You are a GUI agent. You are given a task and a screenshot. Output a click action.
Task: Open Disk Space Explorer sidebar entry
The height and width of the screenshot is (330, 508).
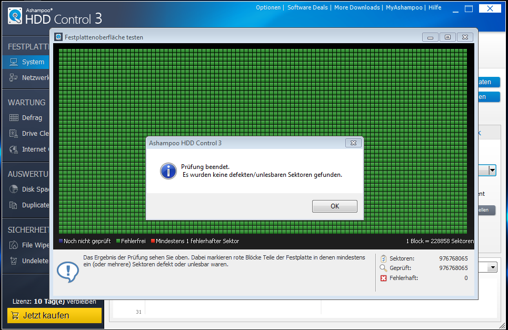[x=26, y=189]
